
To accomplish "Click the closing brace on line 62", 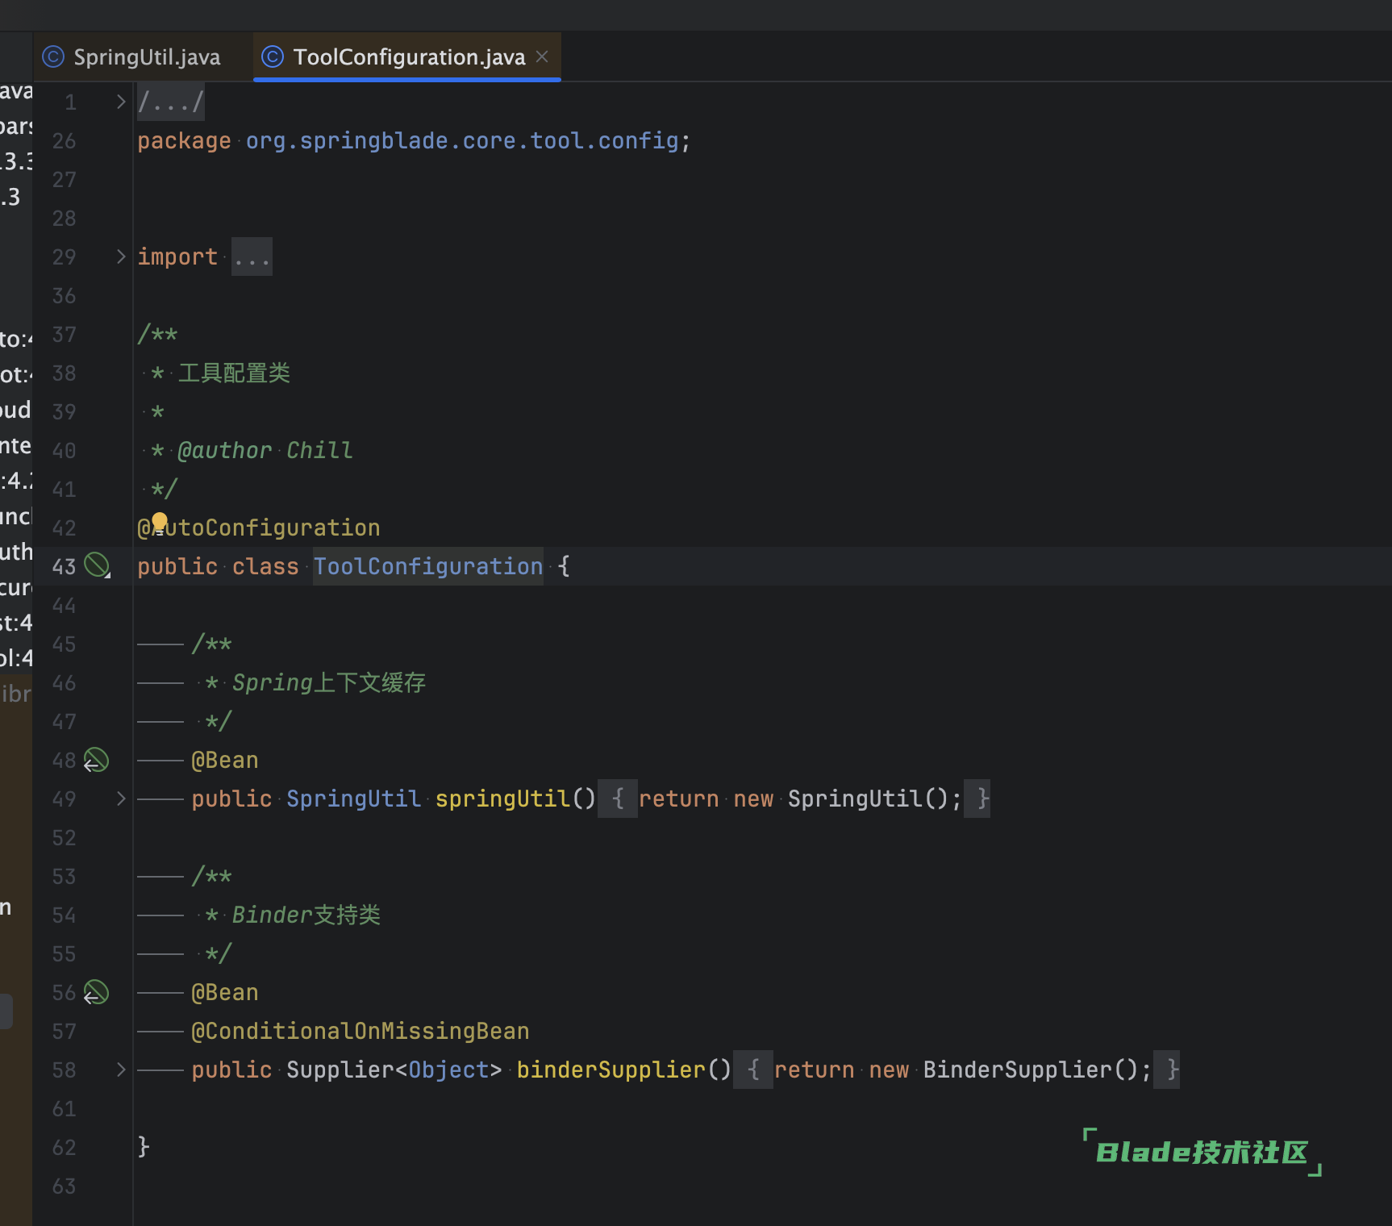I will tap(144, 1146).
